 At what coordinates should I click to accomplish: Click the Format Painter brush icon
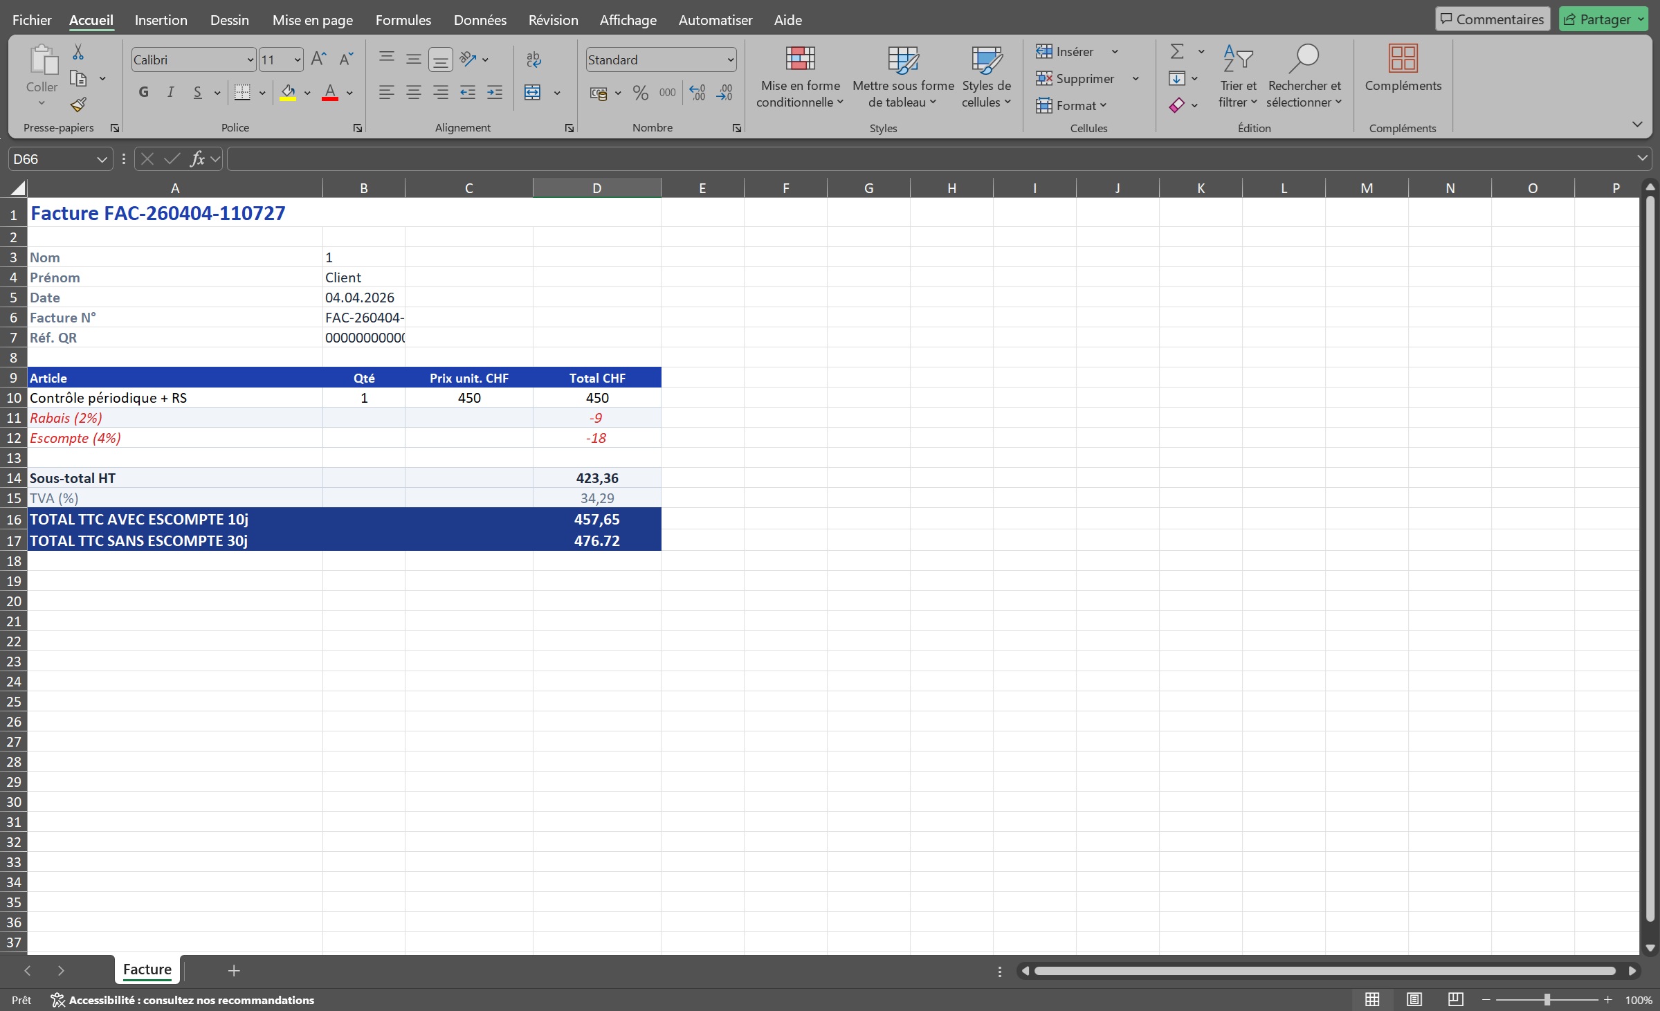tap(78, 105)
